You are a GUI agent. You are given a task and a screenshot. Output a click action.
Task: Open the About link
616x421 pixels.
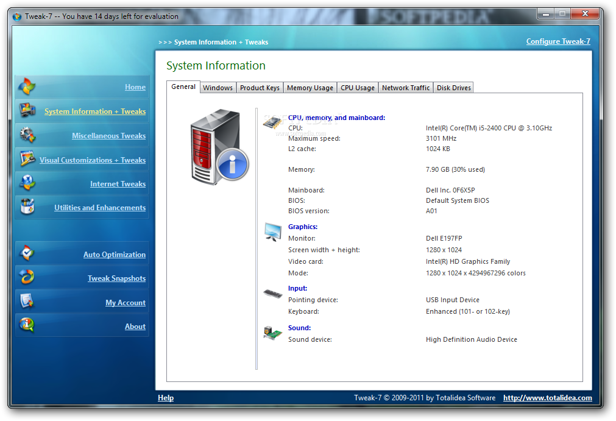click(135, 327)
